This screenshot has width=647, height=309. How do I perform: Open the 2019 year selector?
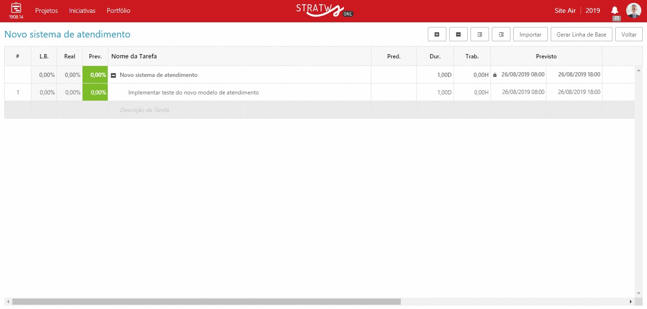592,10
